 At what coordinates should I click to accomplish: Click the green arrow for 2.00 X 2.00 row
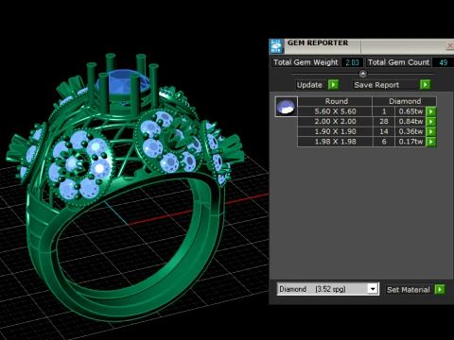click(x=431, y=122)
